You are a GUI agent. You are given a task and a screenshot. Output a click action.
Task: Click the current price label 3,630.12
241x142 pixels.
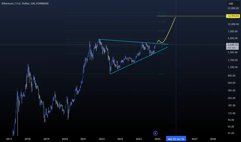[232, 45]
